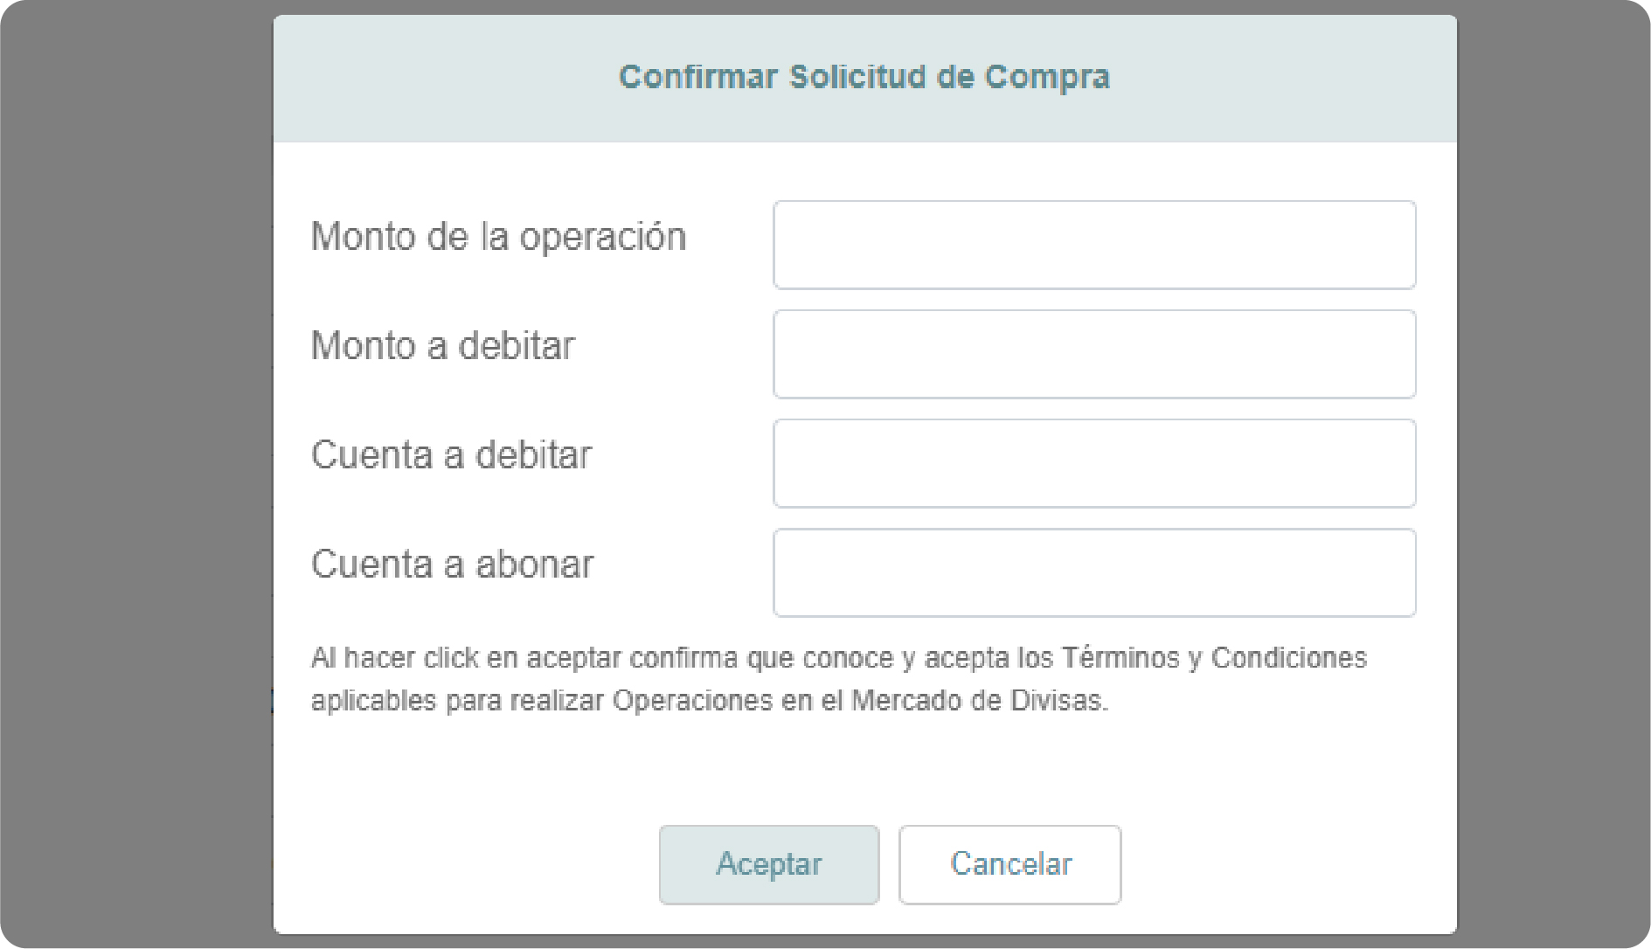The width and height of the screenshot is (1651, 949).
Task: Click the Cuenta a debitar label
Action: point(451,455)
